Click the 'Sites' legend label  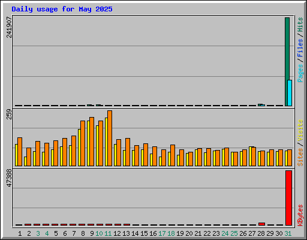[300, 157]
